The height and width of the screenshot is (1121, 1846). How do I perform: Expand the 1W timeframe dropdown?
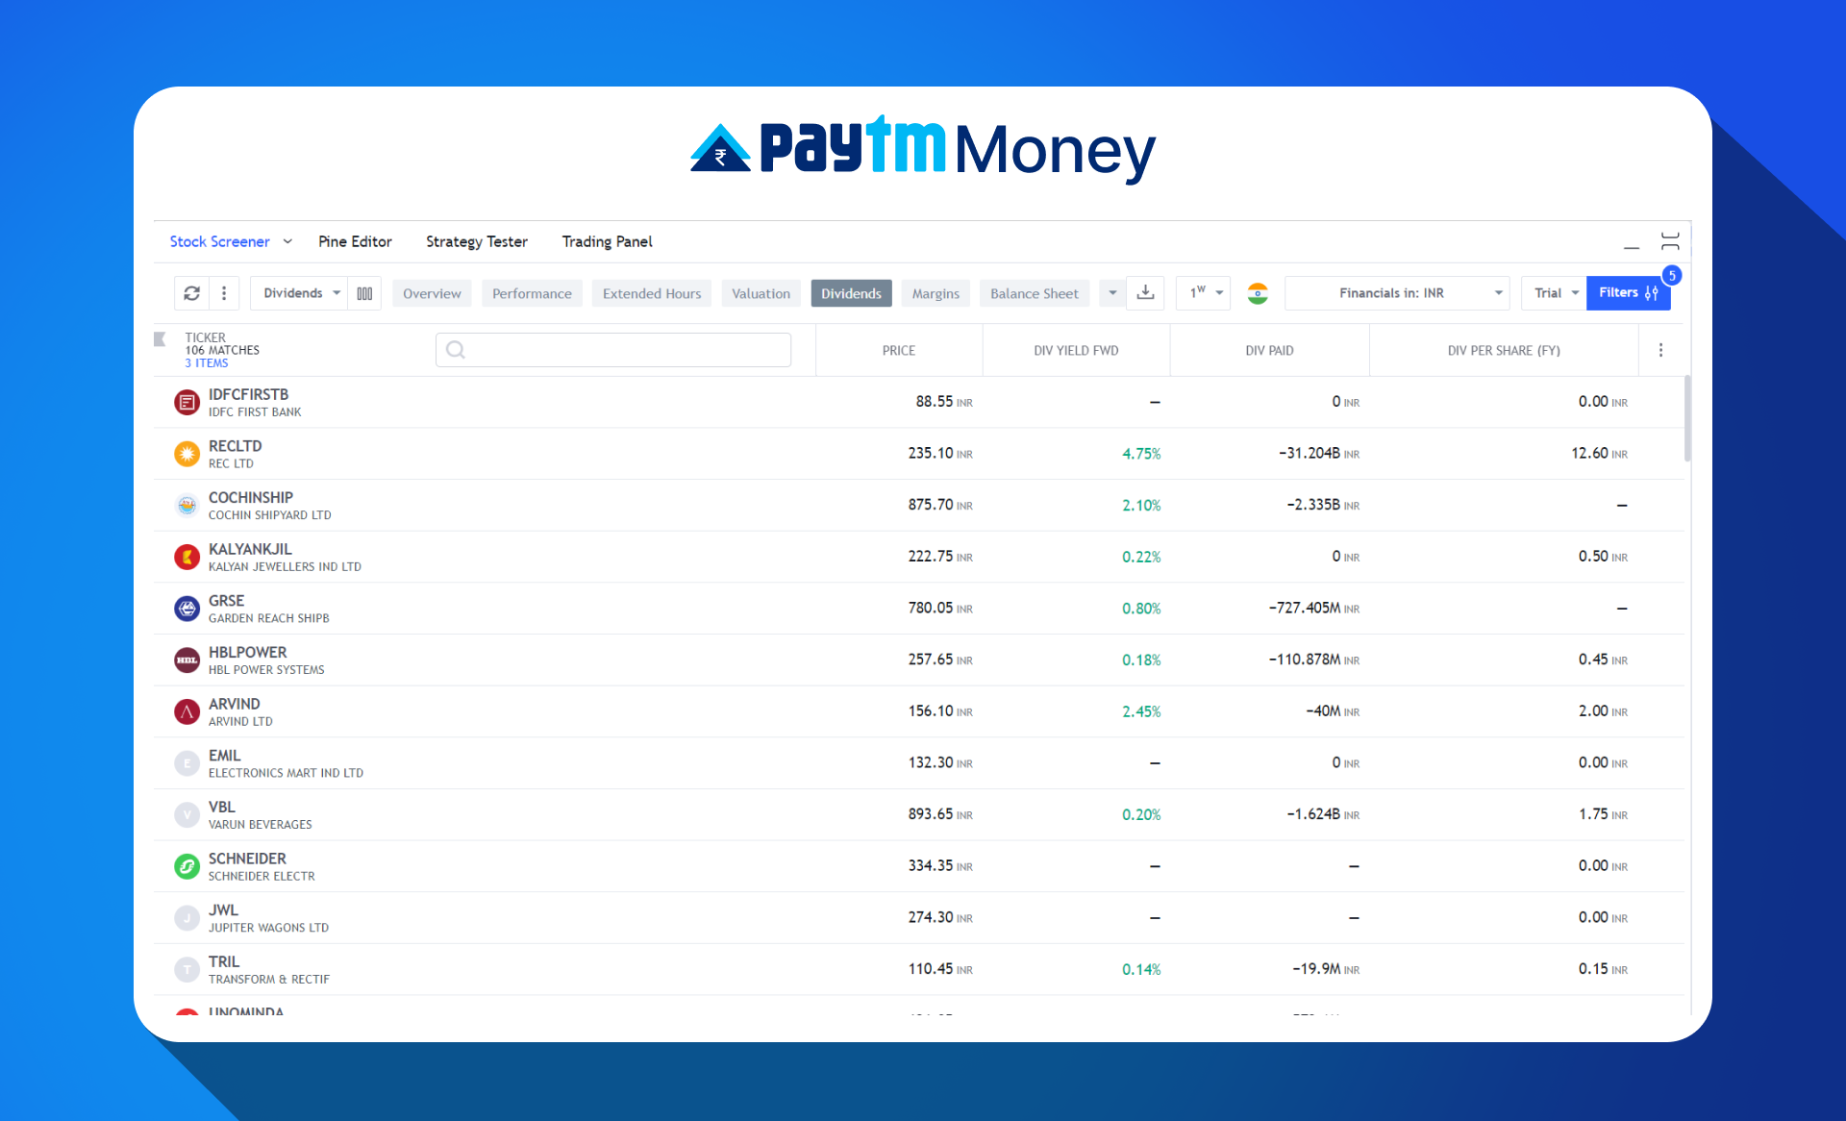[x=1202, y=292]
